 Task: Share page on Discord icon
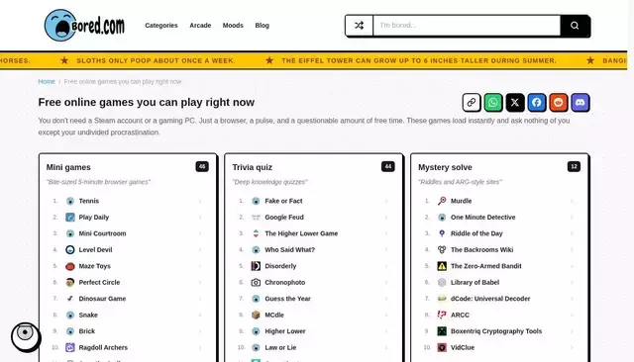[581, 103]
